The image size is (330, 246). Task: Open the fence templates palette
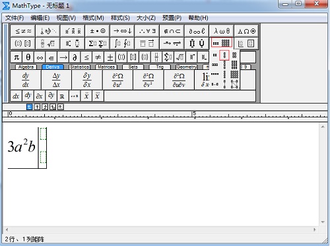click(x=23, y=43)
